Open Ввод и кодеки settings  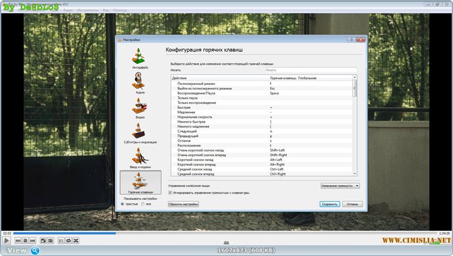click(140, 157)
